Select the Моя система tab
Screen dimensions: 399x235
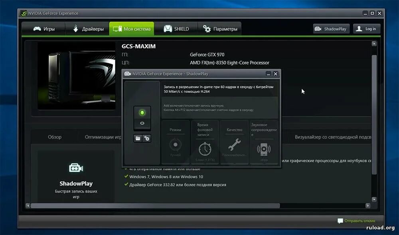coord(132,29)
